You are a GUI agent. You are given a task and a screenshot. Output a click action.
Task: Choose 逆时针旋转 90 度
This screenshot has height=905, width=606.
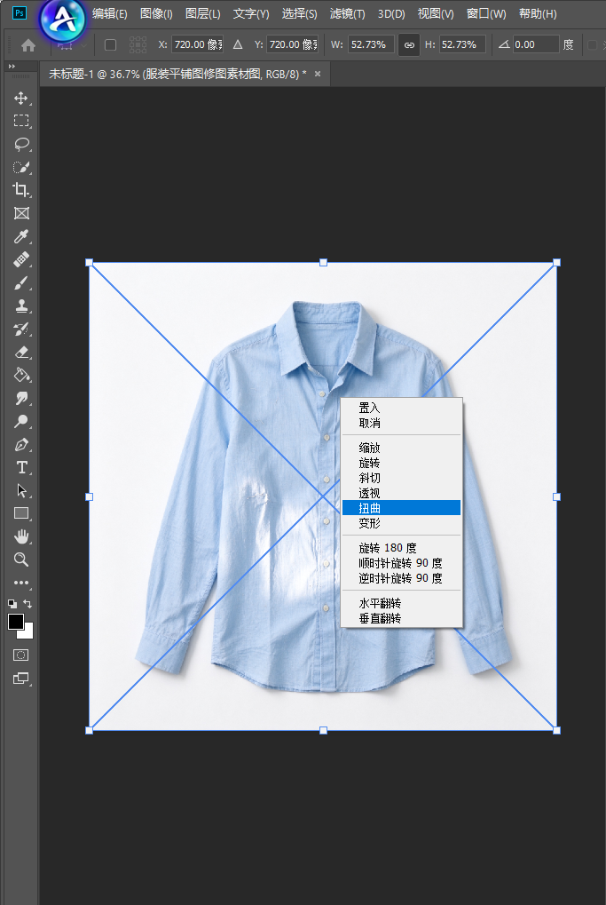pyautogui.click(x=401, y=578)
